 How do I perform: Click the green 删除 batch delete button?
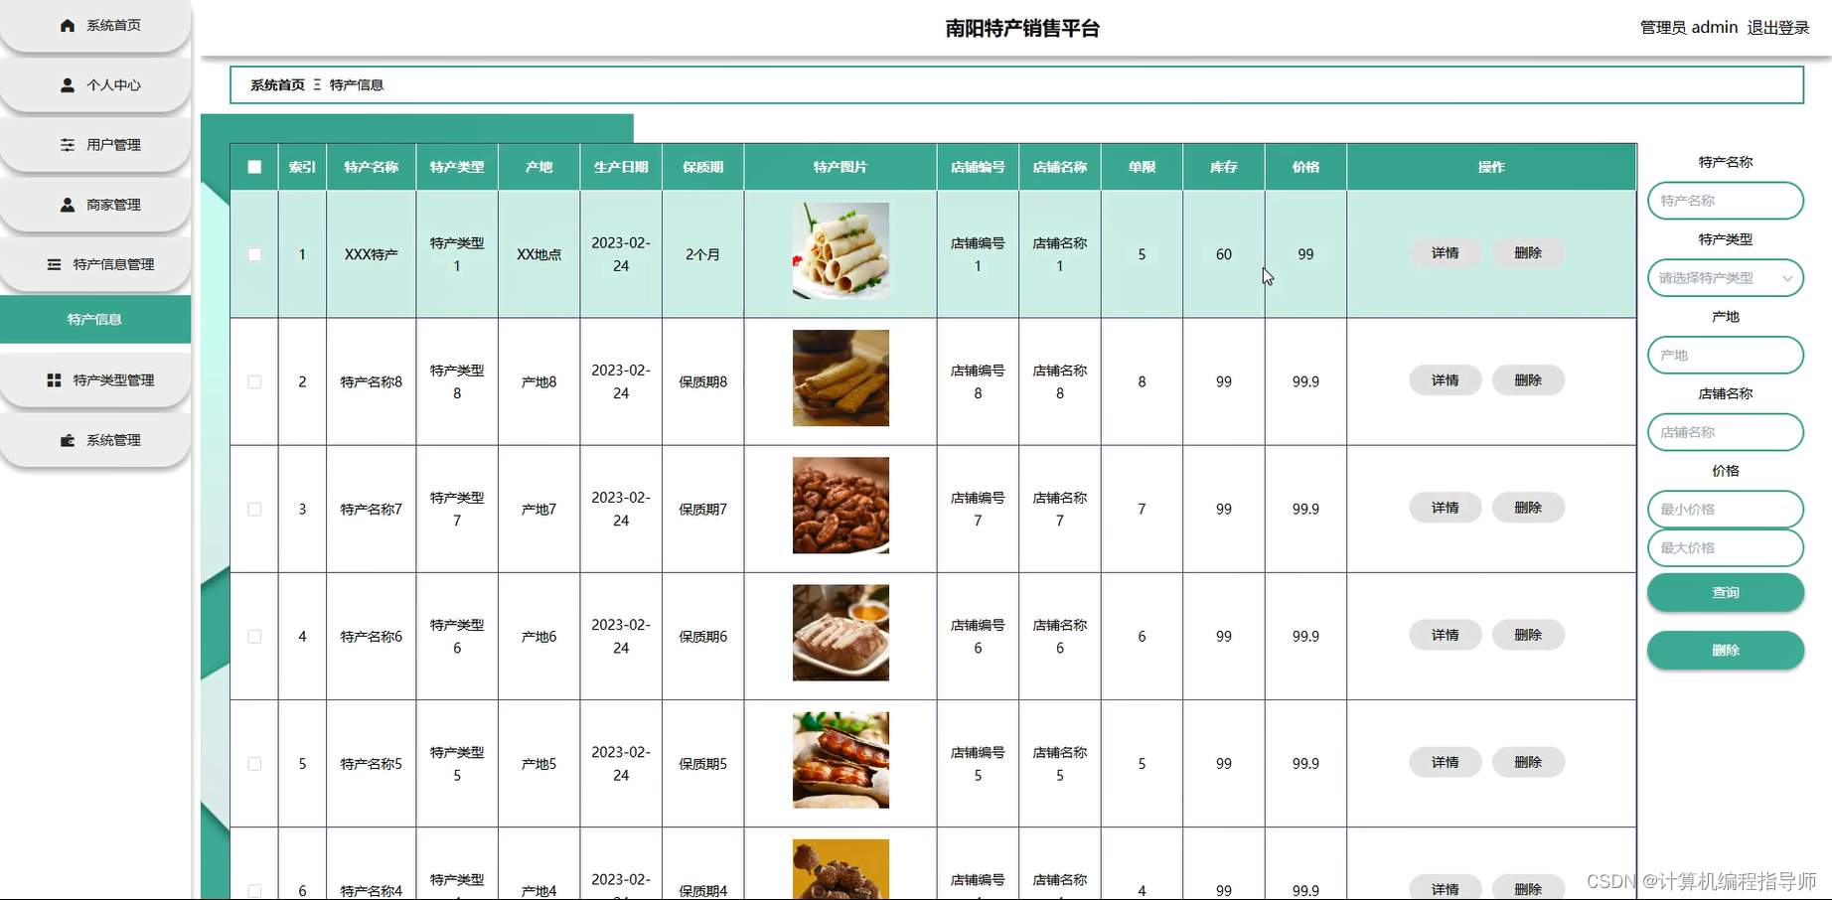pos(1726,650)
